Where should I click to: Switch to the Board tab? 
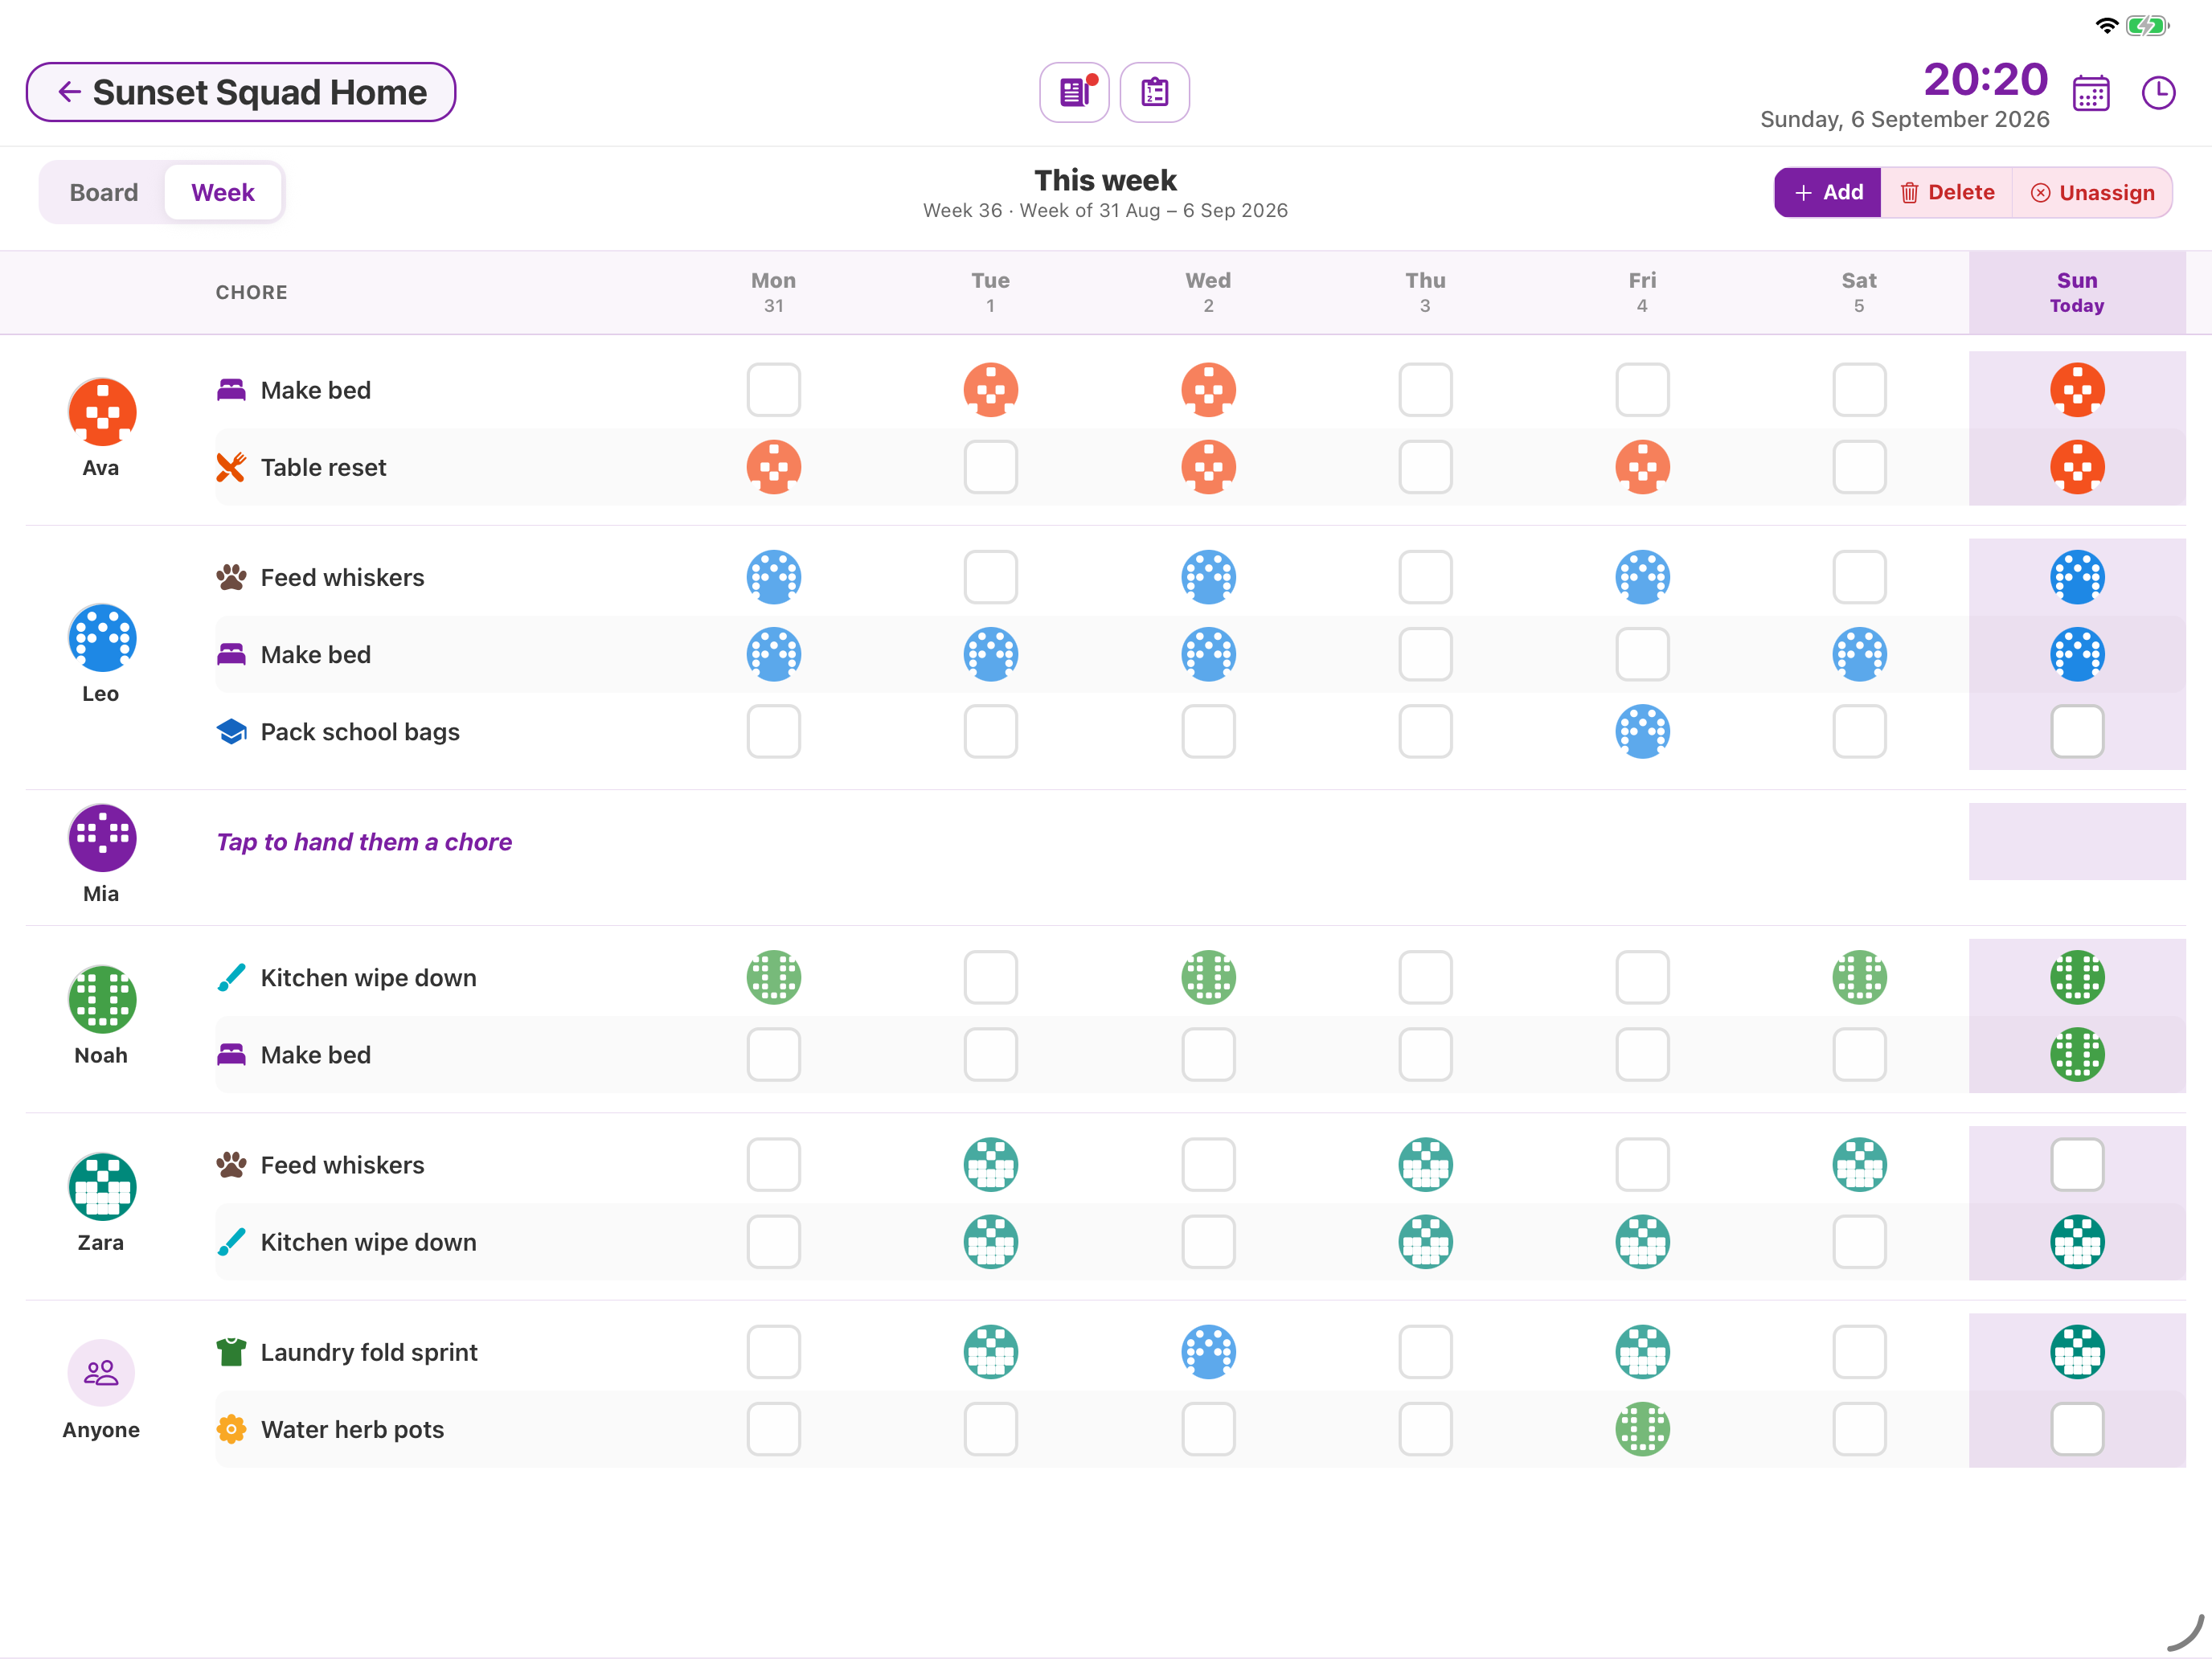click(104, 192)
